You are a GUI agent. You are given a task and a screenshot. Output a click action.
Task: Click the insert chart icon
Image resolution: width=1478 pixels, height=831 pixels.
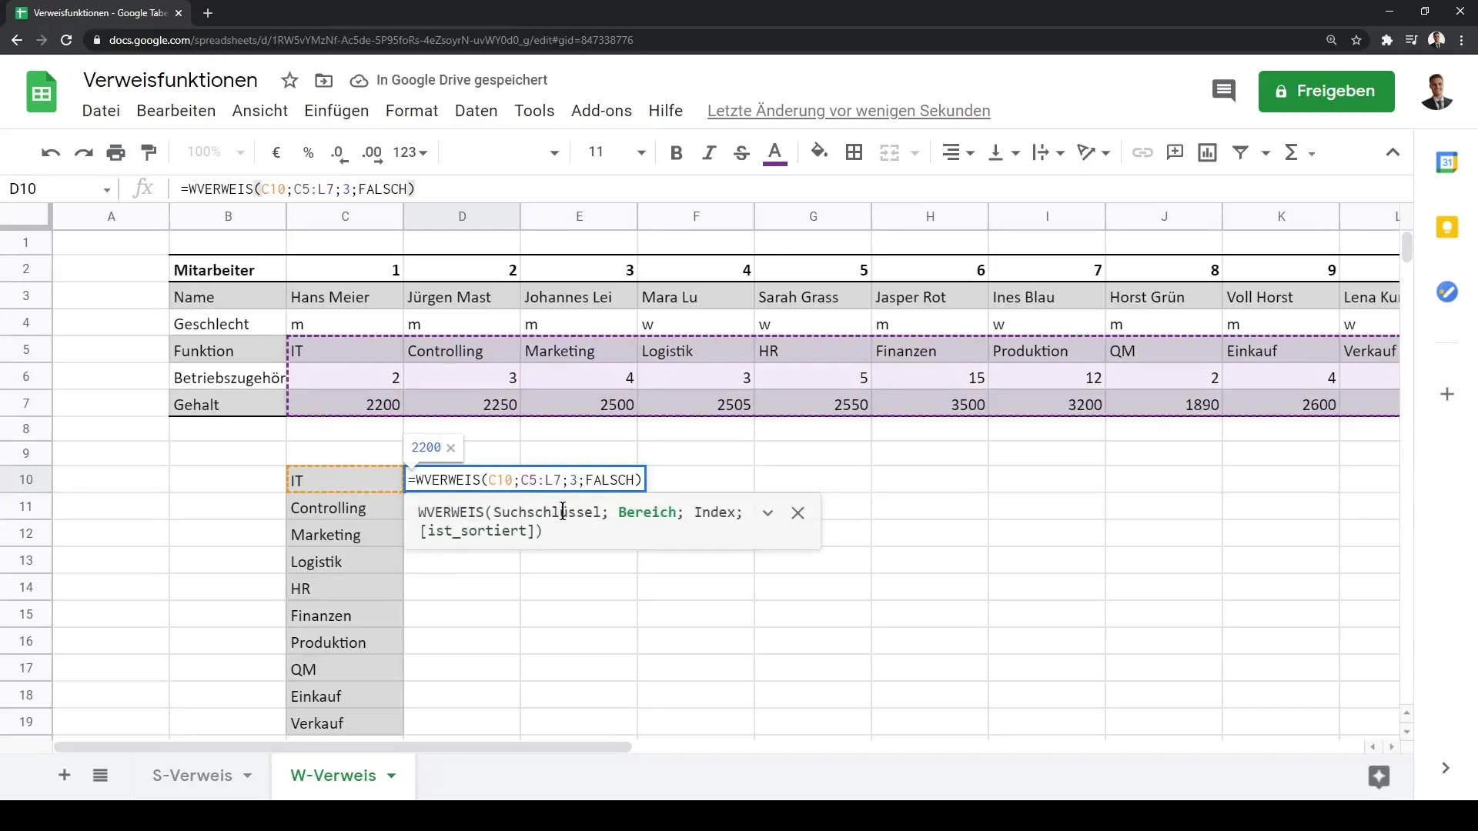(1208, 152)
